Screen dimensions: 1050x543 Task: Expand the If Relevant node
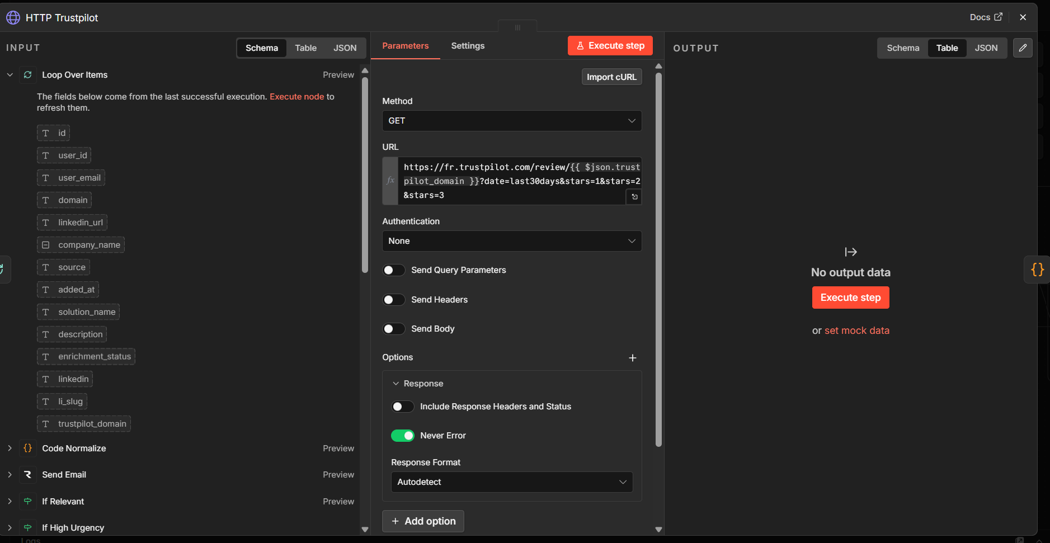[x=10, y=501]
